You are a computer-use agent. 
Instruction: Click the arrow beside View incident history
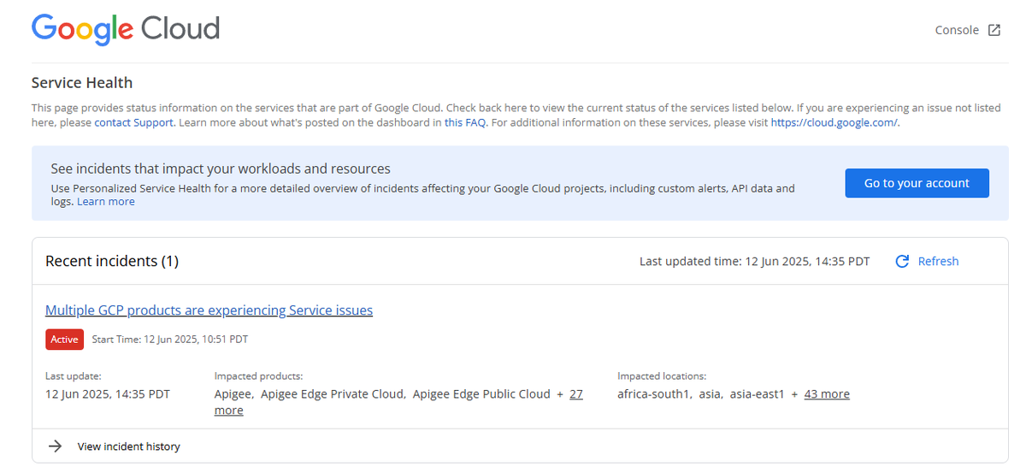[56, 446]
